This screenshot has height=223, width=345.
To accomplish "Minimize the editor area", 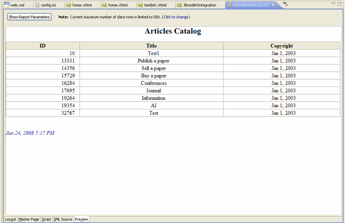I will pyautogui.click(x=334, y=3).
